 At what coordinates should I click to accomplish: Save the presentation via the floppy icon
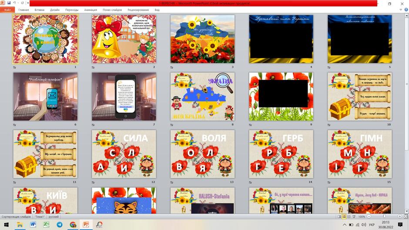tap(9, 3)
